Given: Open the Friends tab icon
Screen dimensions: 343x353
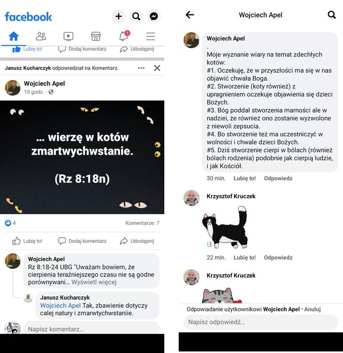Looking at the screenshot, I should coord(41,36).
